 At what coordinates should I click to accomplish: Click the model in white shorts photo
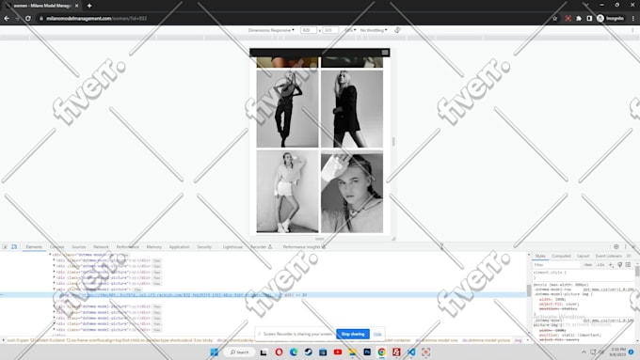pyautogui.click(x=287, y=192)
